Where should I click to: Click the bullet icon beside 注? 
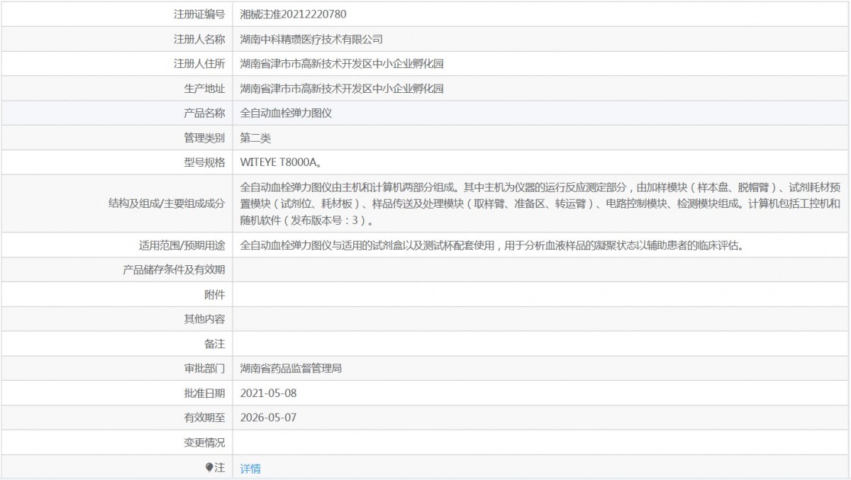point(209,467)
